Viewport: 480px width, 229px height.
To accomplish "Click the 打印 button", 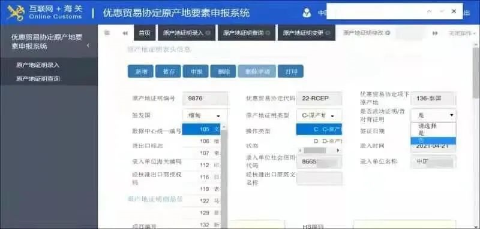I will click(x=290, y=71).
